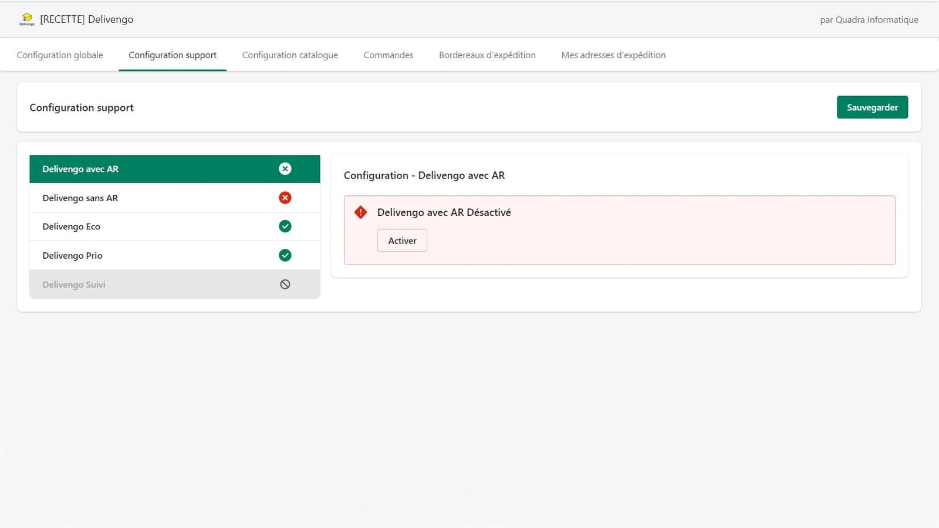Click the red X icon next to Delivengo sans AR
Viewport: 939px width, 528px height.
coord(285,198)
